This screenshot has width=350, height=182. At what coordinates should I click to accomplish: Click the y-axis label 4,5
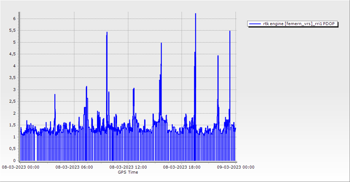[13, 54]
